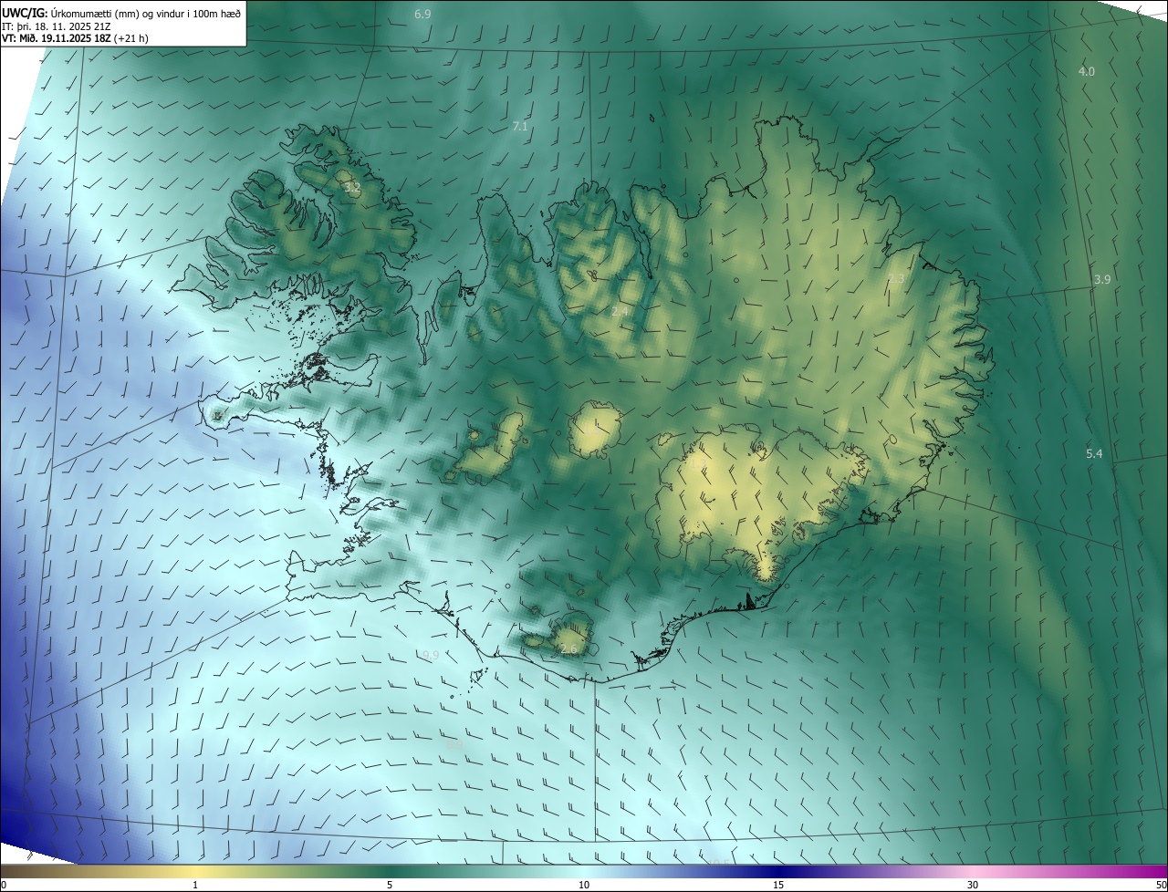Click the 2.4 value label in north Iceland
The height and width of the screenshot is (892, 1168).
pyautogui.click(x=620, y=312)
